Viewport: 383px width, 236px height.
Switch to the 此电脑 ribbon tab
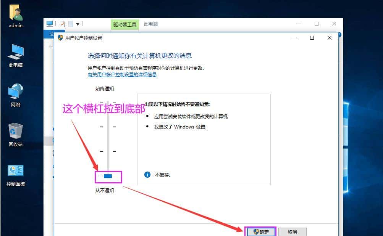(x=150, y=24)
